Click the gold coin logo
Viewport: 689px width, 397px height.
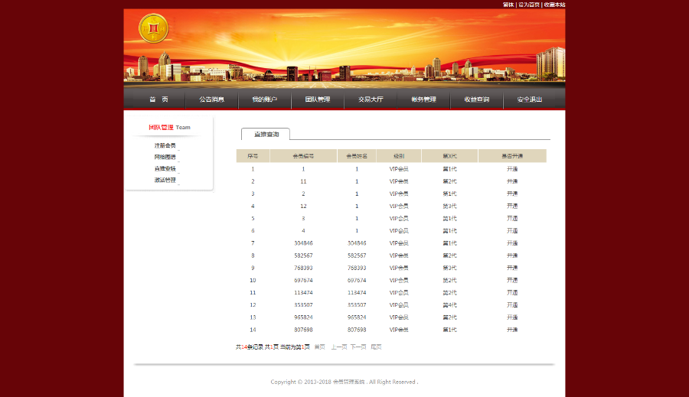153,29
